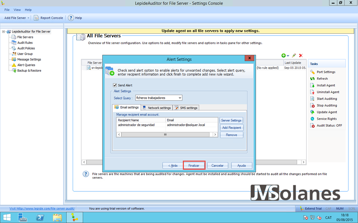The width and height of the screenshot is (358, 223).
Task: Uncheck the Send Alert checkbox
Action: point(115,85)
